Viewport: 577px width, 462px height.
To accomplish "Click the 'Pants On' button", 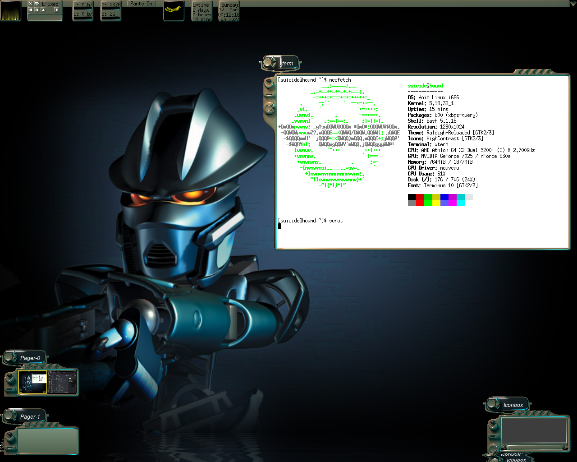I will coord(141,4).
